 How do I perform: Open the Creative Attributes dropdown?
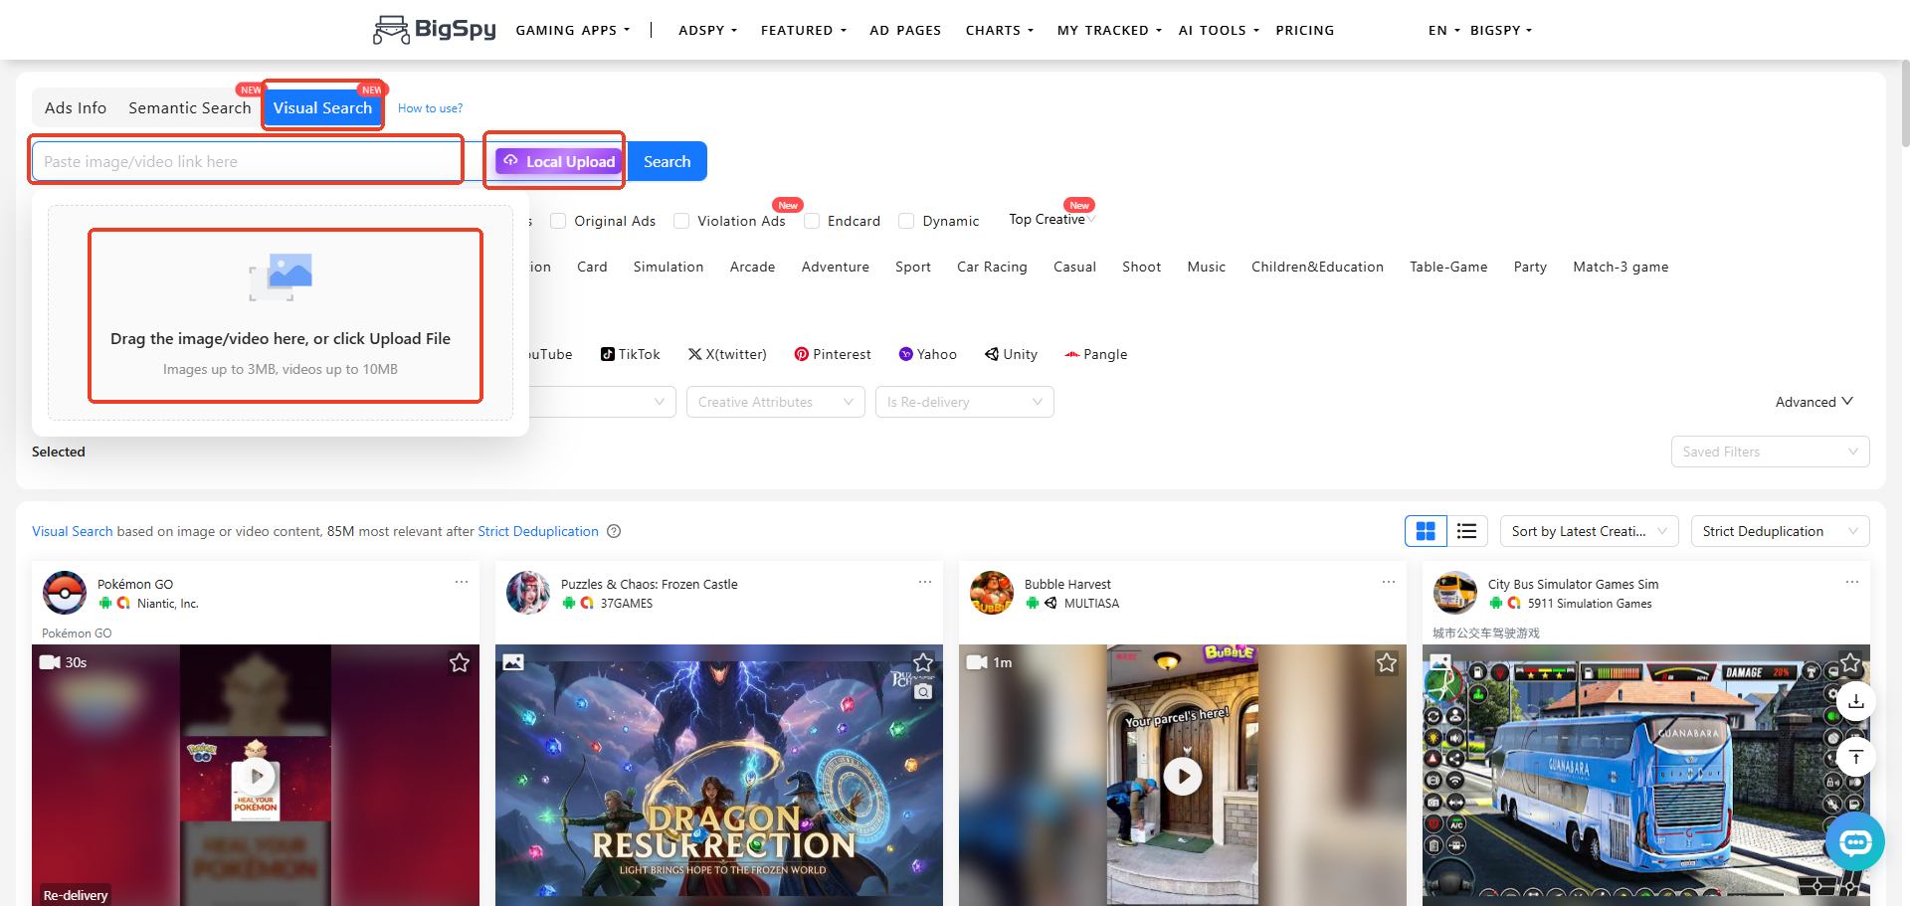pyautogui.click(x=775, y=402)
